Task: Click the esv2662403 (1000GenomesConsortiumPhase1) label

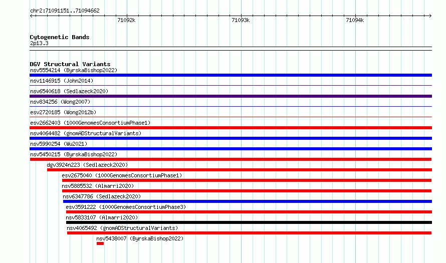Action: [x=90, y=123]
